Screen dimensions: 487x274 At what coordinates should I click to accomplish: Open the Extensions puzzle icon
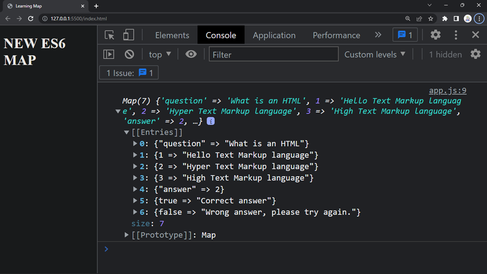(x=445, y=18)
